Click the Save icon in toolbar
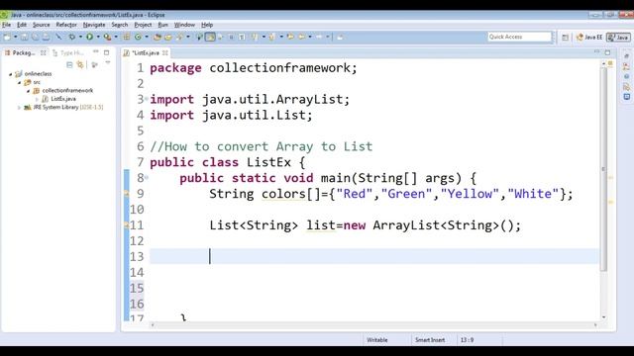This screenshot has width=634, height=356. 24,37
